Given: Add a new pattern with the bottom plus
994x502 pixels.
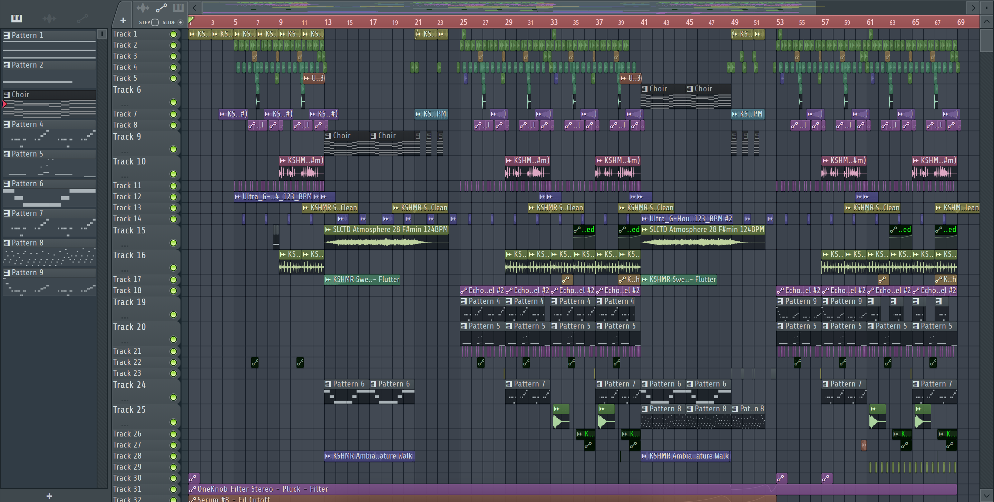Looking at the screenshot, I should point(49,496).
